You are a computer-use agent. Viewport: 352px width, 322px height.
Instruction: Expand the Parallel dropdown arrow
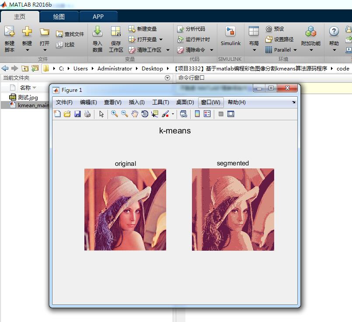coord(295,50)
